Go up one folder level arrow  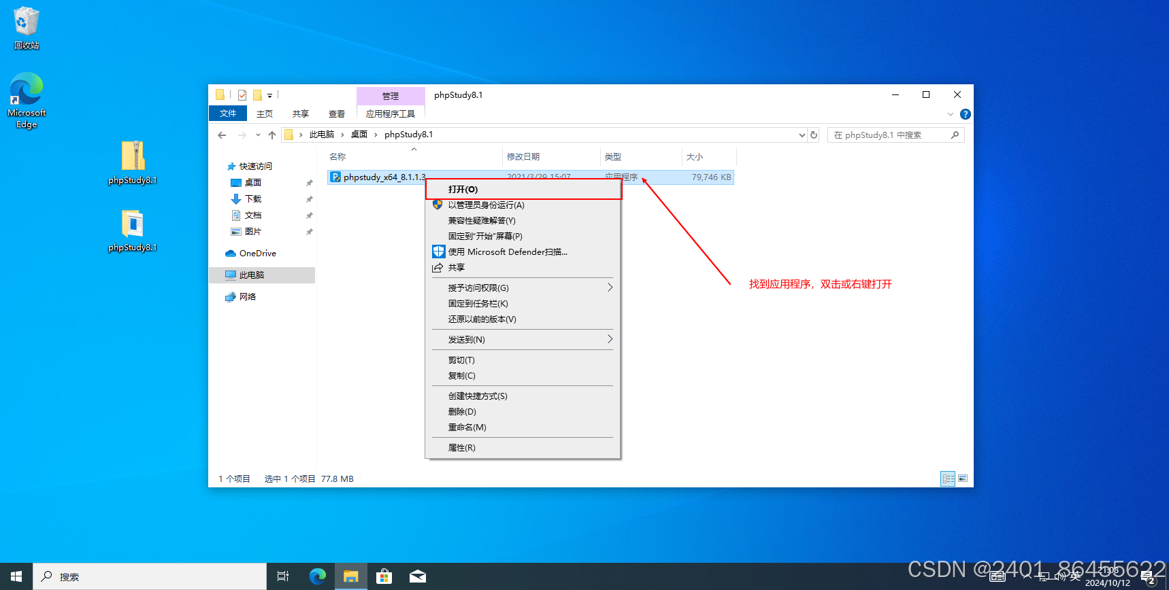click(x=272, y=135)
